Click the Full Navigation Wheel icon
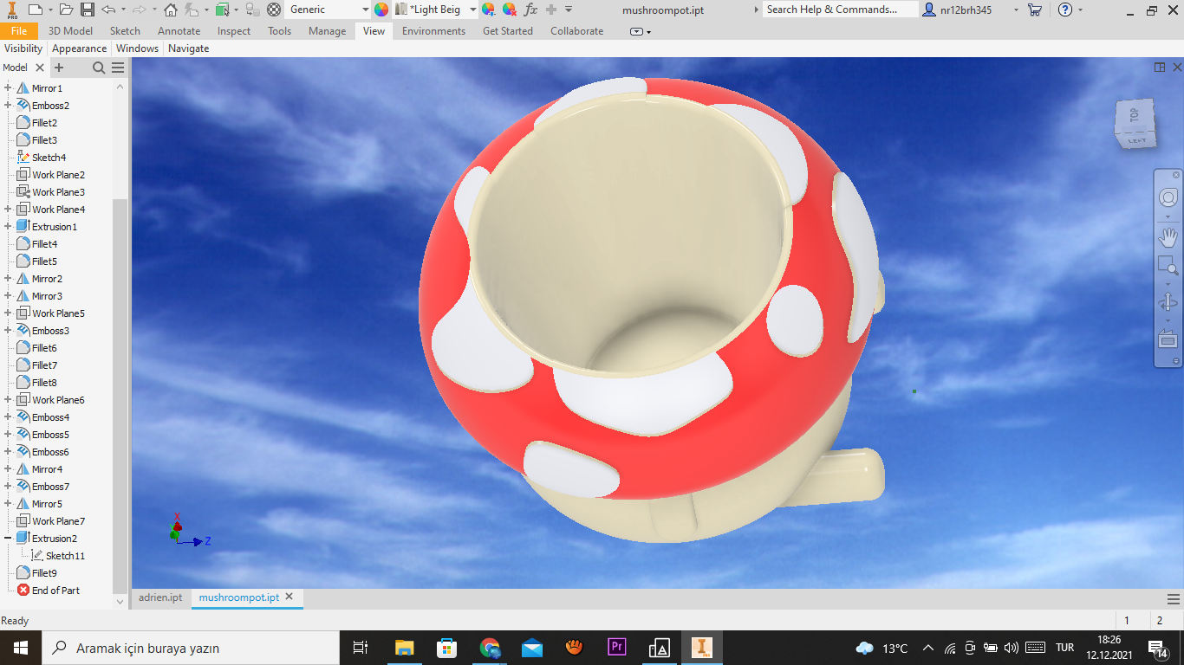1184x665 pixels. [1168, 198]
